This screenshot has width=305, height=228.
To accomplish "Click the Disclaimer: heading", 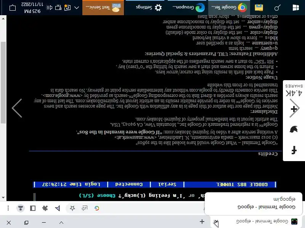I will (264, 112).
